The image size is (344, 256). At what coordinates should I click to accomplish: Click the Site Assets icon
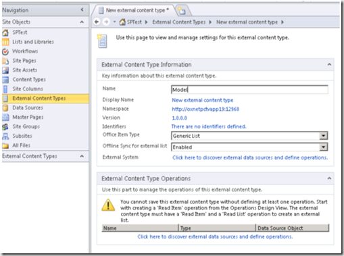(x=5, y=70)
